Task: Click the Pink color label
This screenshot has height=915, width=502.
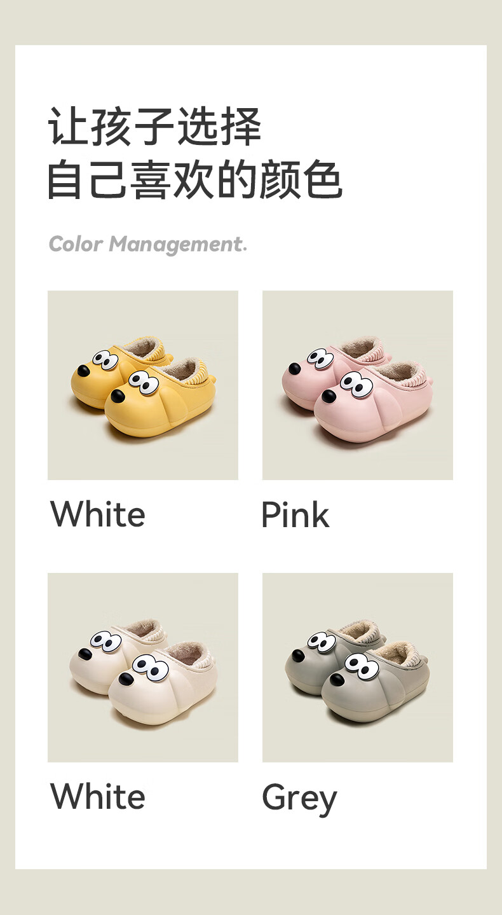Action: point(295,514)
